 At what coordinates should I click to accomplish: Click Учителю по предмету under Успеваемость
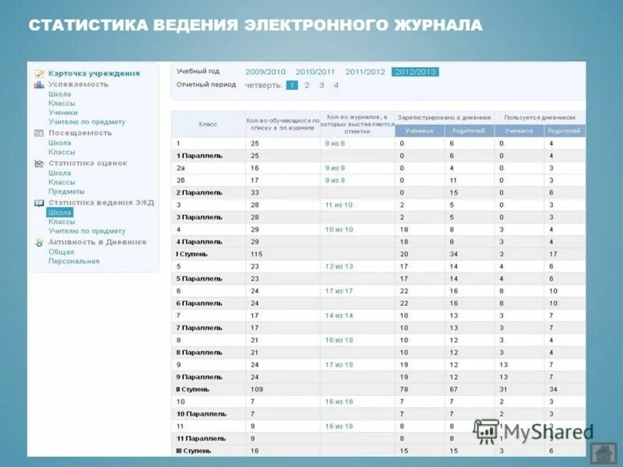point(87,123)
